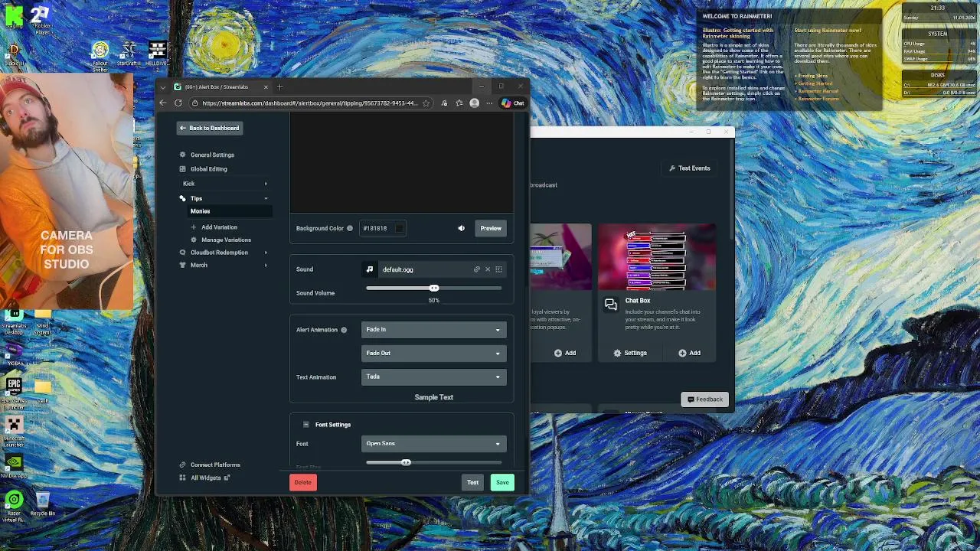Show the Alert Animation info tooltip
Viewport: 980px width, 551px height.
(344, 330)
